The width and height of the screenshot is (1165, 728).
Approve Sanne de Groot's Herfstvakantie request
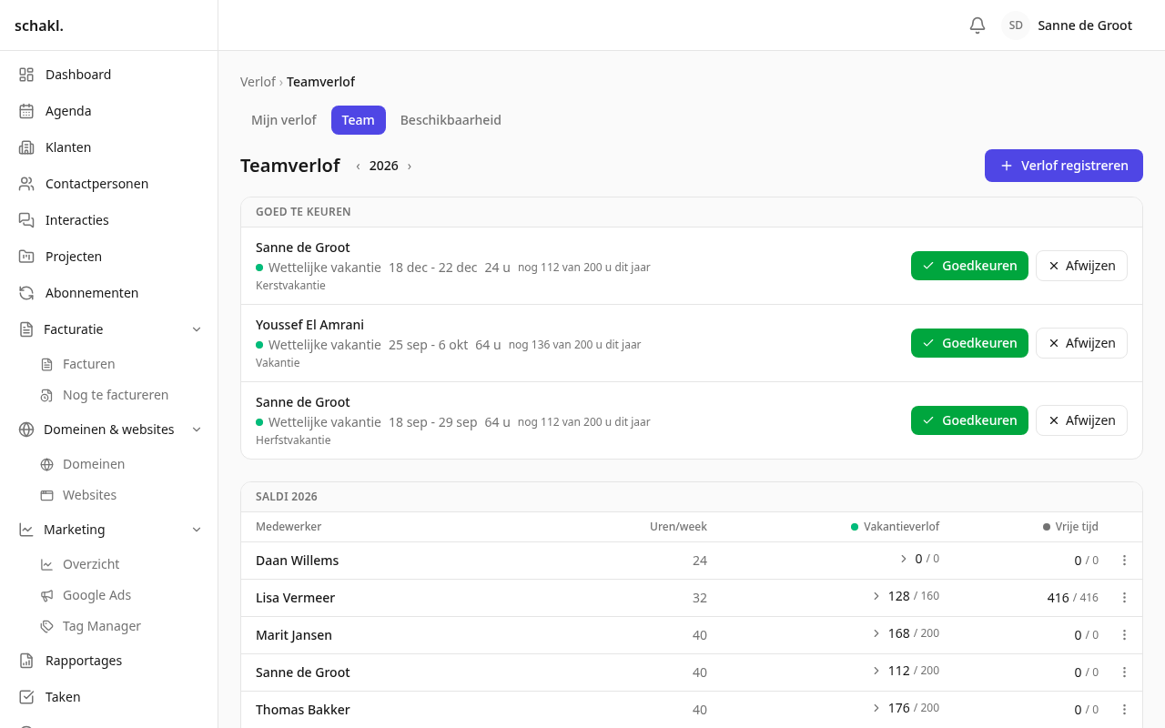pyautogui.click(x=969, y=420)
